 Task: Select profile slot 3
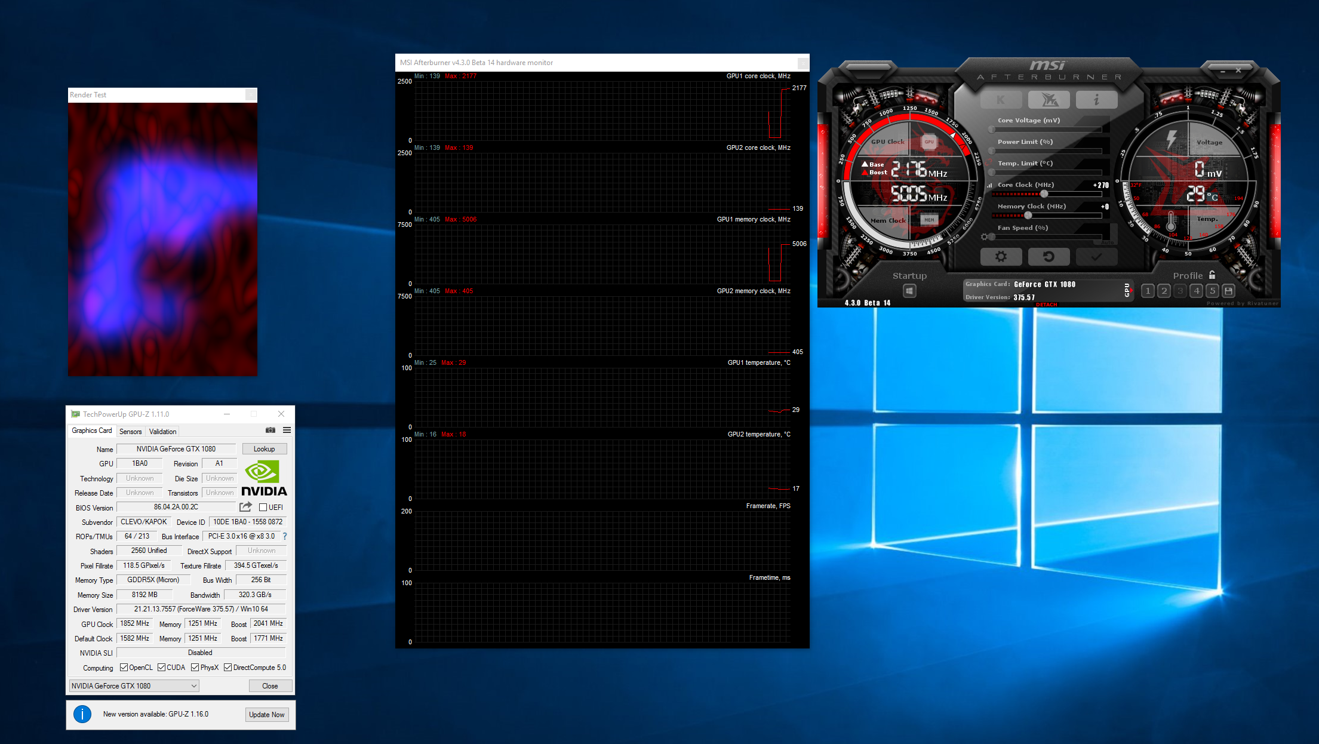(1180, 291)
